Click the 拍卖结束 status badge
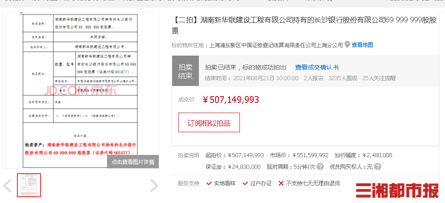 coord(185,71)
